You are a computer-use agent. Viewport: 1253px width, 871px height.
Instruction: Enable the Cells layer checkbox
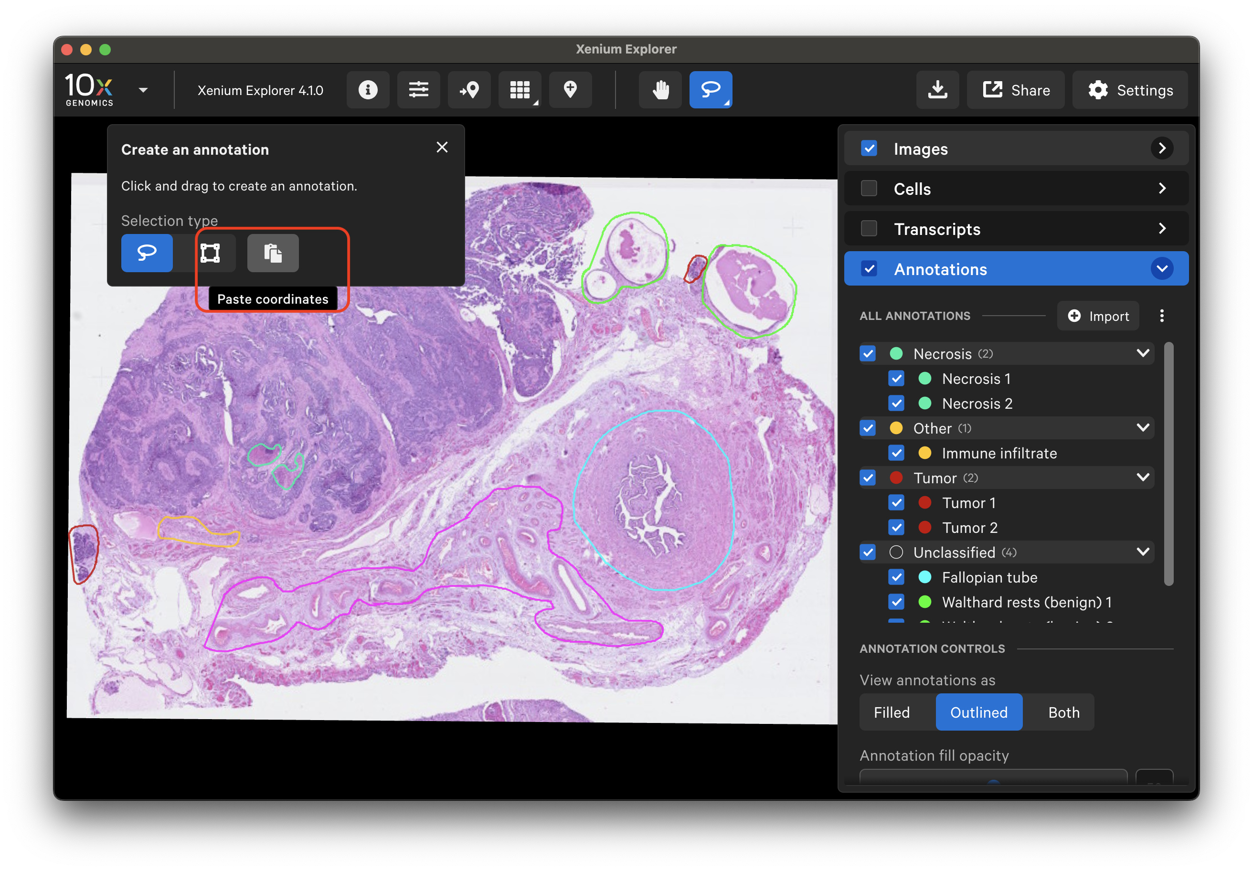click(x=869, y=189)
